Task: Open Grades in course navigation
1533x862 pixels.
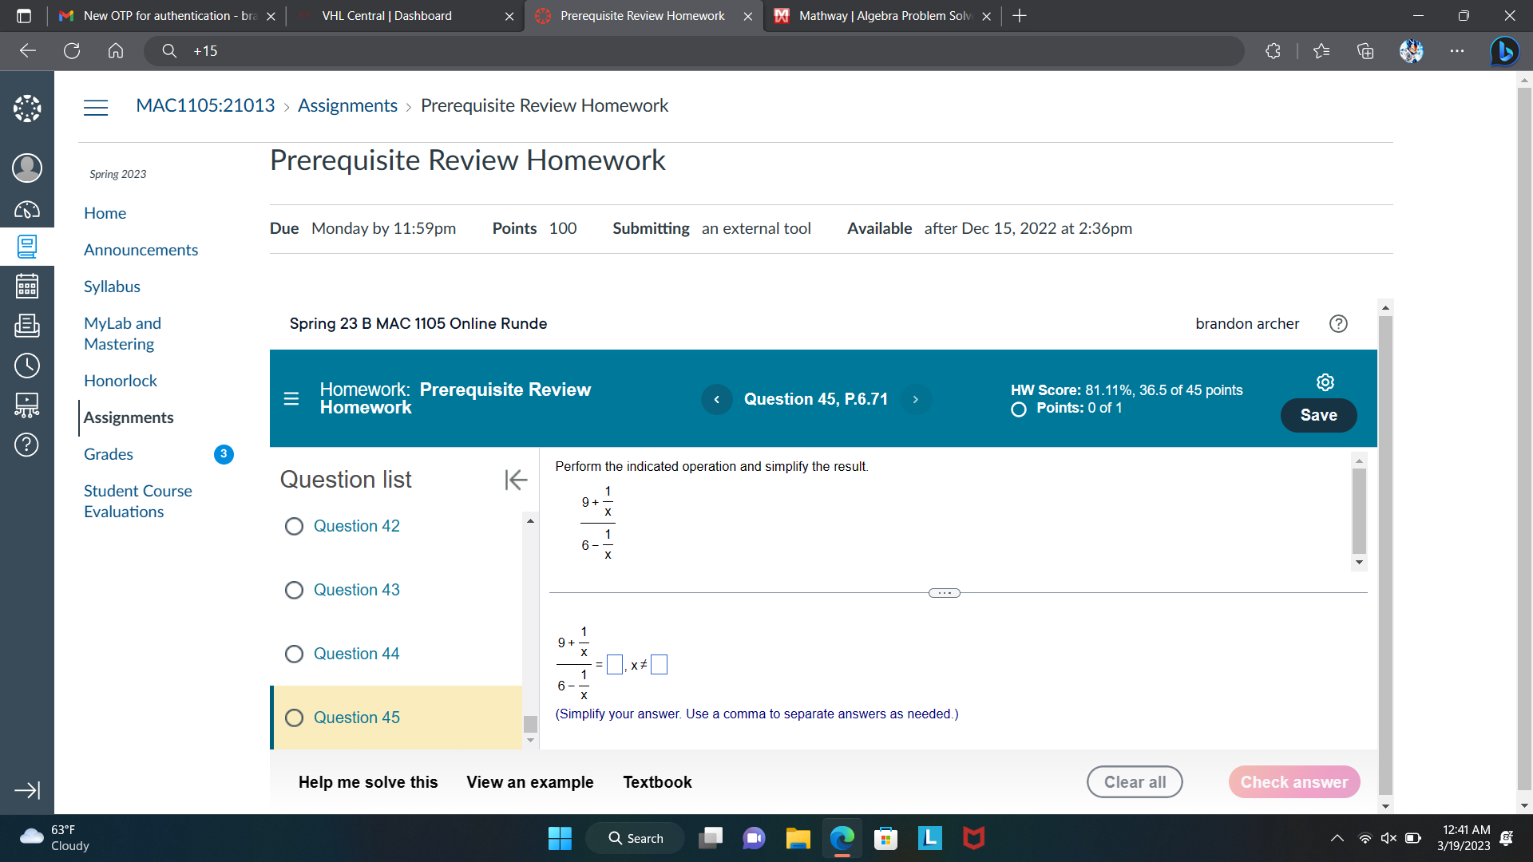Action: tap(109, 454)
